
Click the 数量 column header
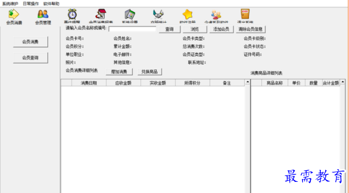314,83
